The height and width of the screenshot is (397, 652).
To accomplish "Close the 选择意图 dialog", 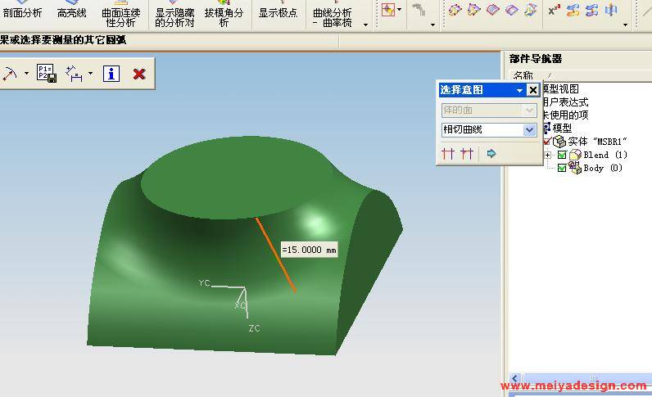I will point(532,90).
